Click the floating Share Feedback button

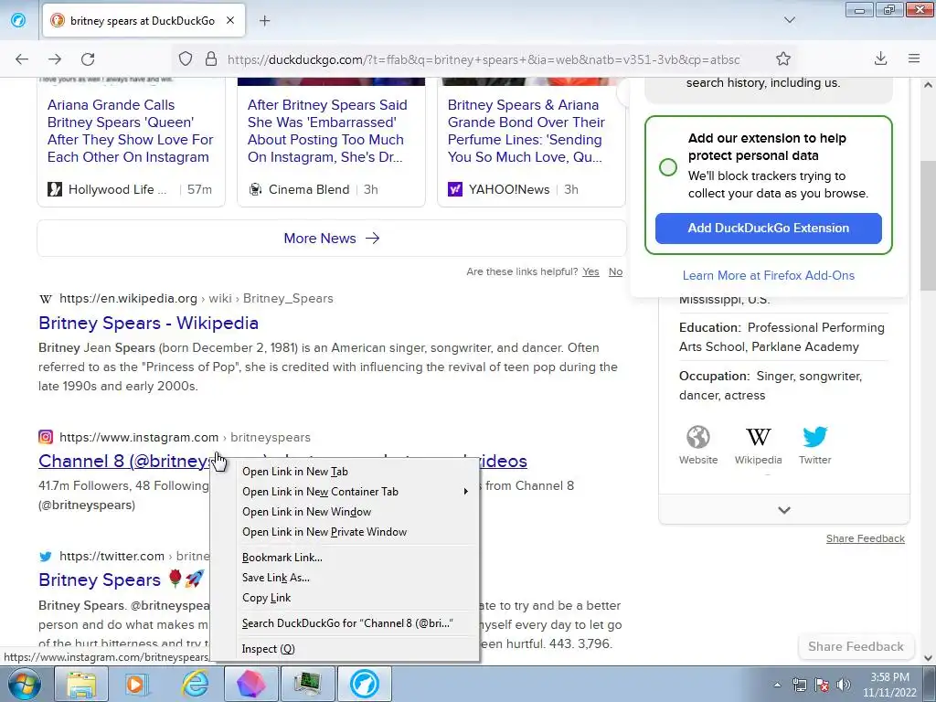[x=856, y=646]
